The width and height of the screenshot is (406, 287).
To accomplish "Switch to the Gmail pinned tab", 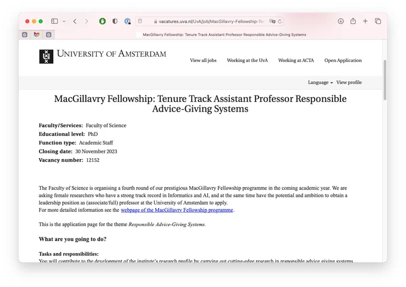I will 37,35.
